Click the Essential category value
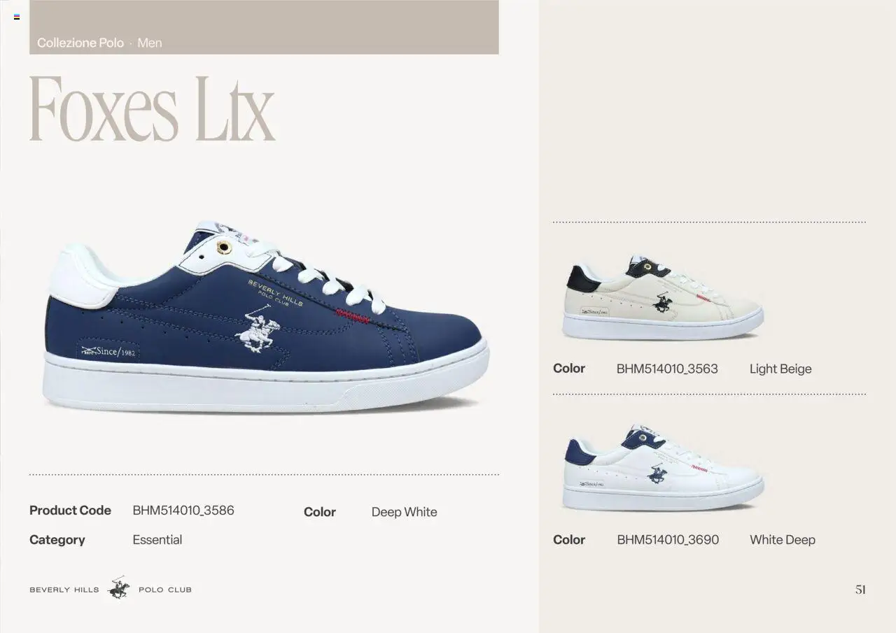Image resolution: width=896 pixels, height=633 pixels. click(x=157, y=540)
